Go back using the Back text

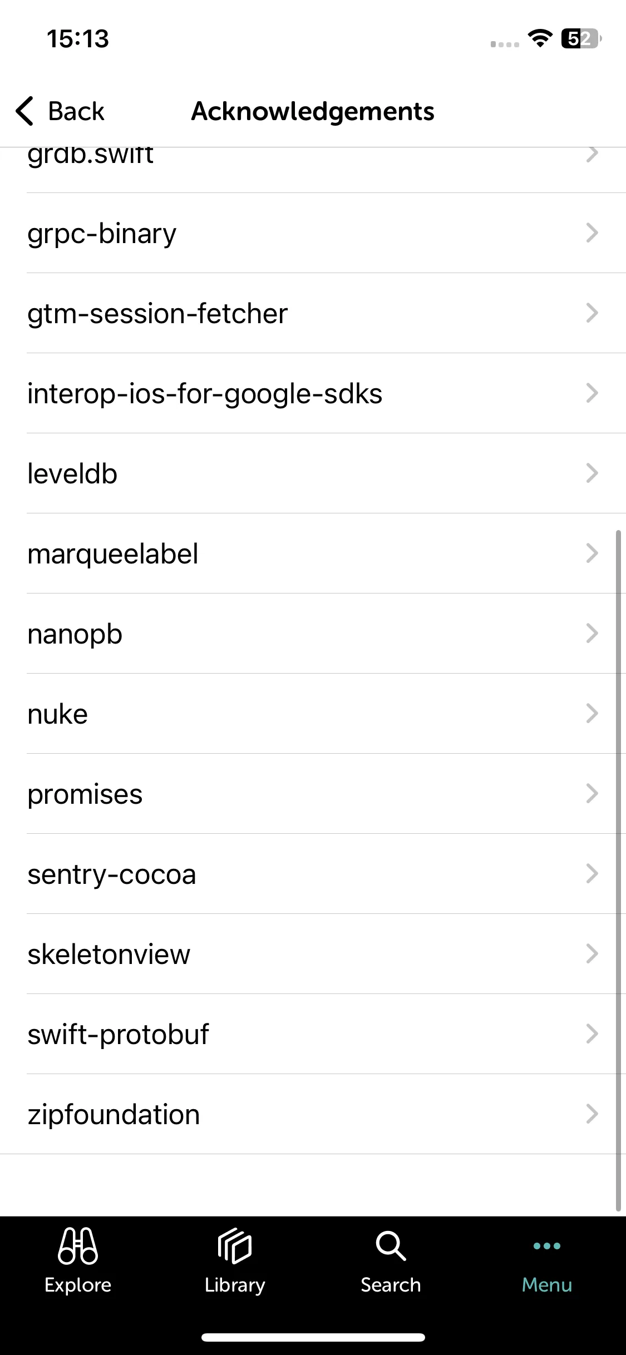click(x=76, y=111)
